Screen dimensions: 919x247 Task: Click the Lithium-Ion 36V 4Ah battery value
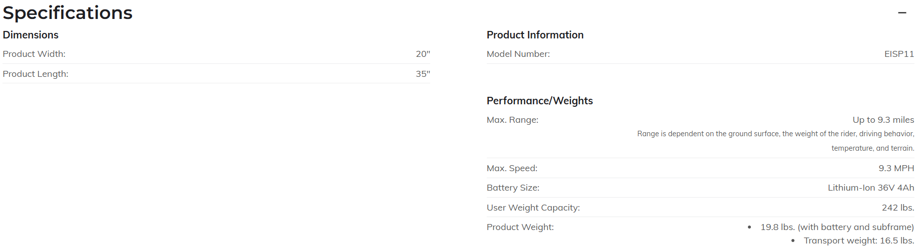coord(870,188)
